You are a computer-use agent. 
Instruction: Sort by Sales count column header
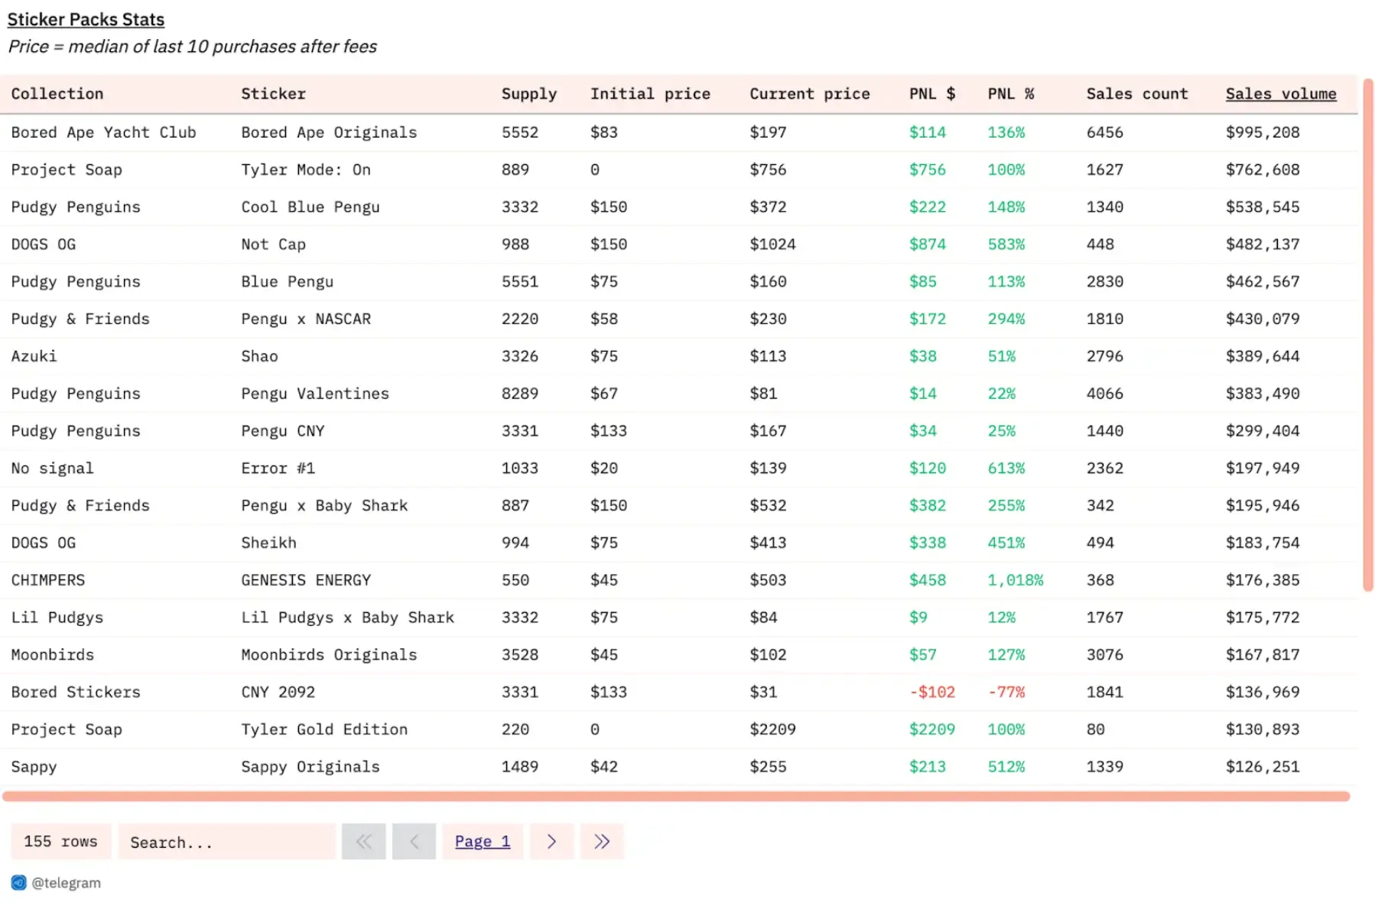point(1136,94)
